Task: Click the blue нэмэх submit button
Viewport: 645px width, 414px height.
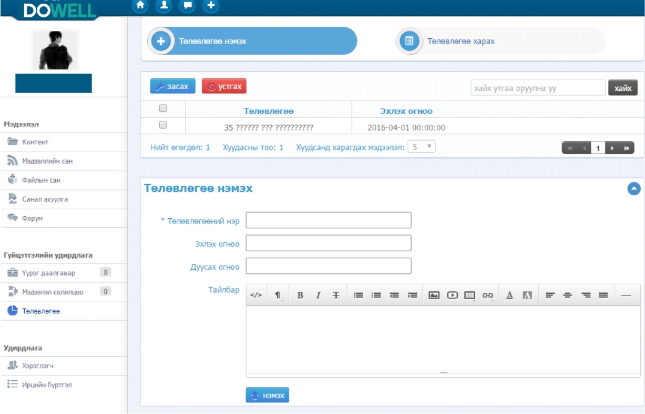Action: (x=267, y=395)
